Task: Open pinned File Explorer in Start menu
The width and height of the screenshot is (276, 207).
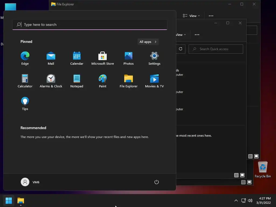Action: pos(129,81)
